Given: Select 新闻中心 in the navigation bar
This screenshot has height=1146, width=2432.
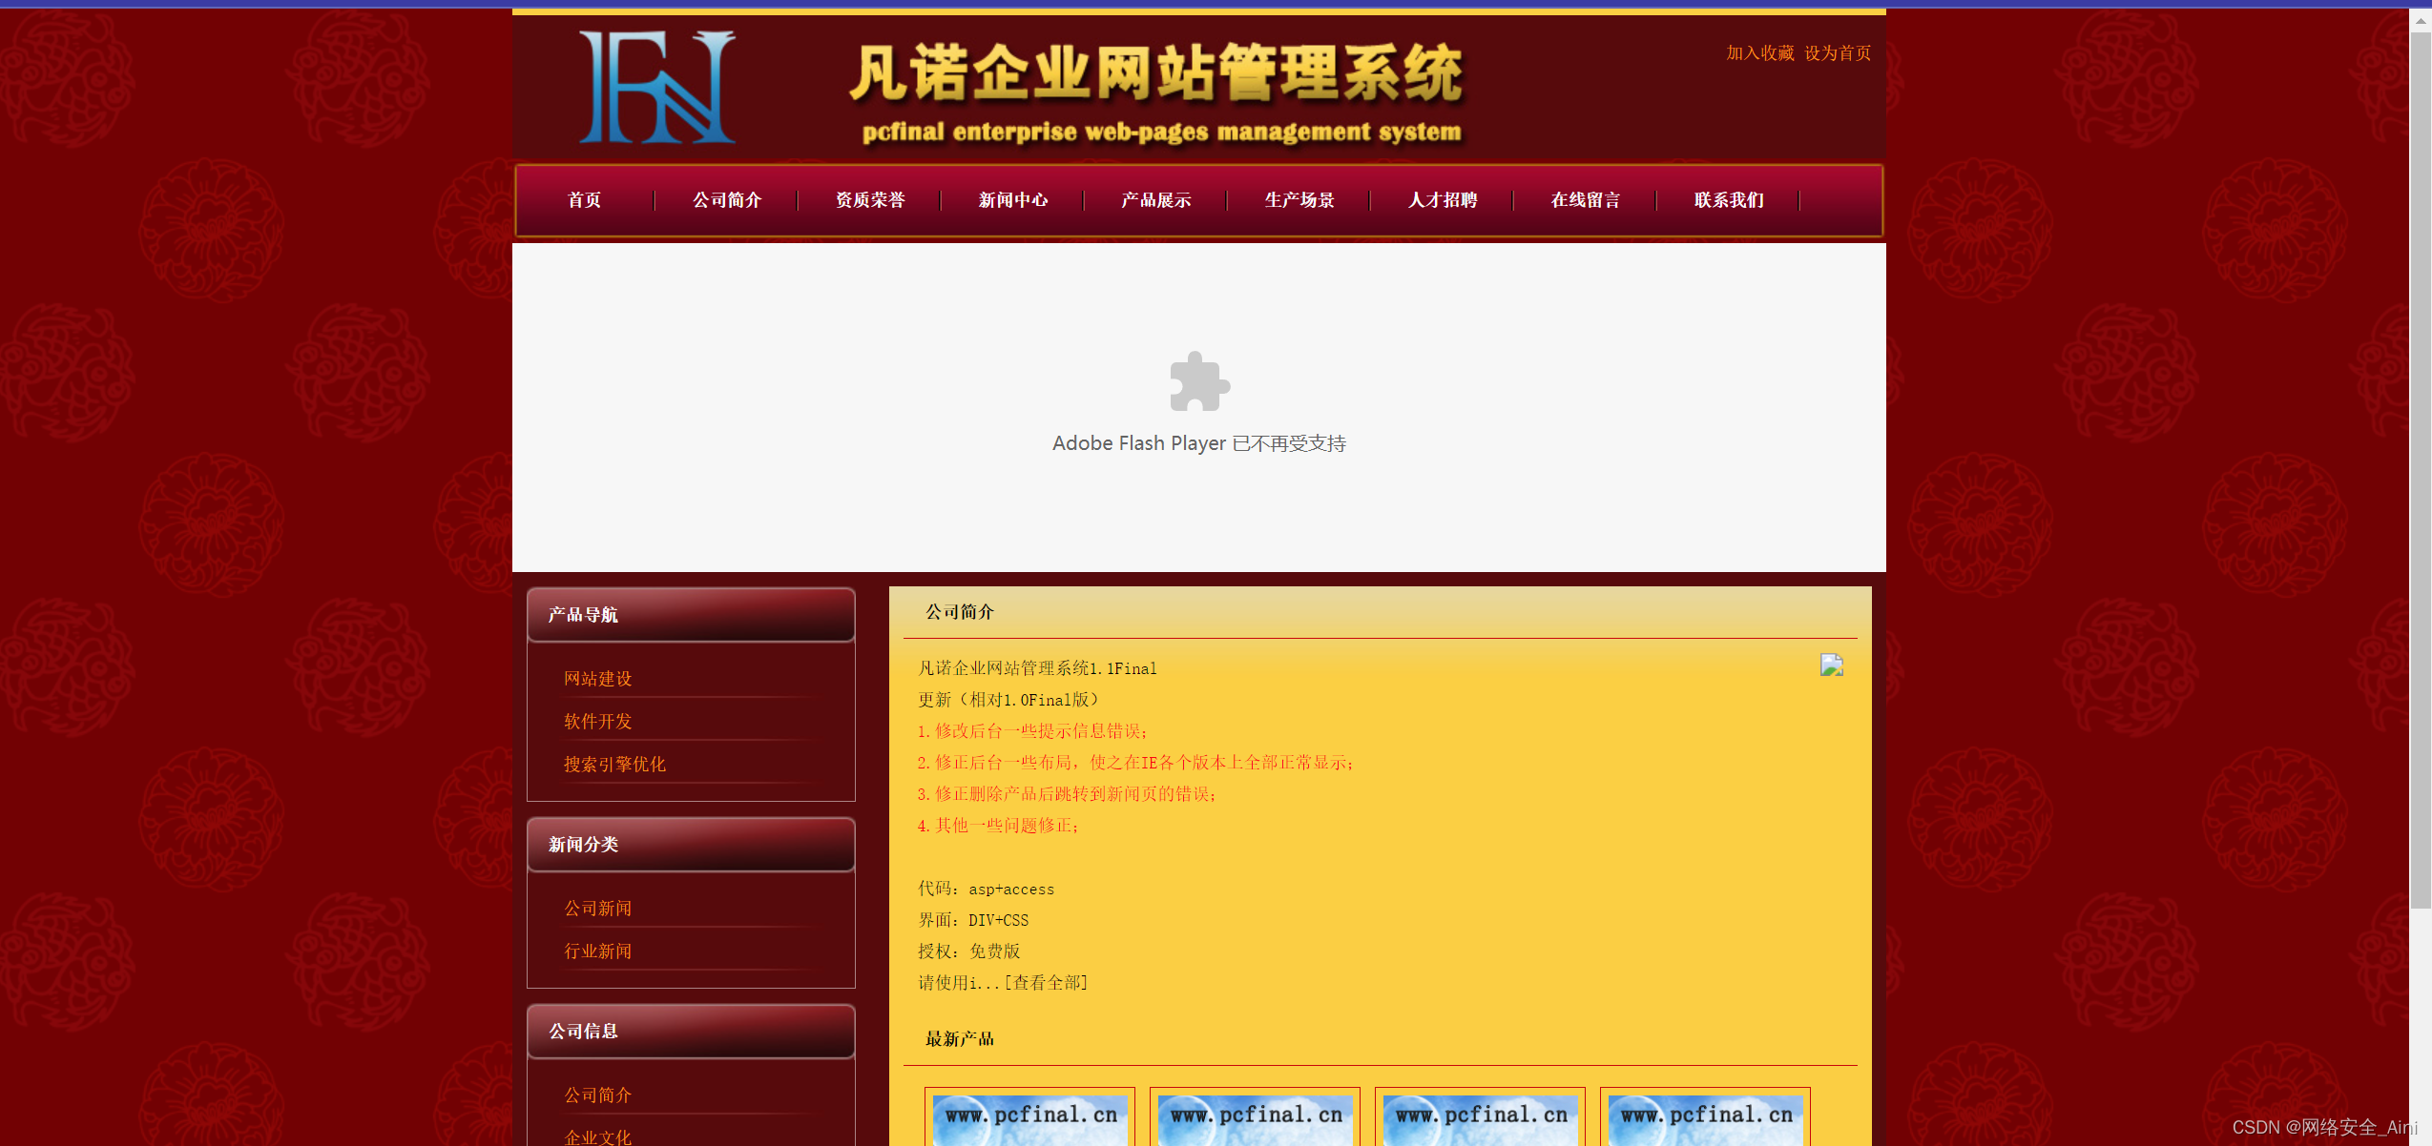Looking at the screenshot, I should click(1013, 200).
